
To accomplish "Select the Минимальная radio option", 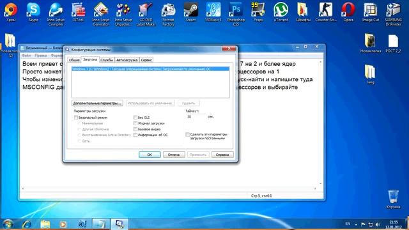I will pos(79,123).
